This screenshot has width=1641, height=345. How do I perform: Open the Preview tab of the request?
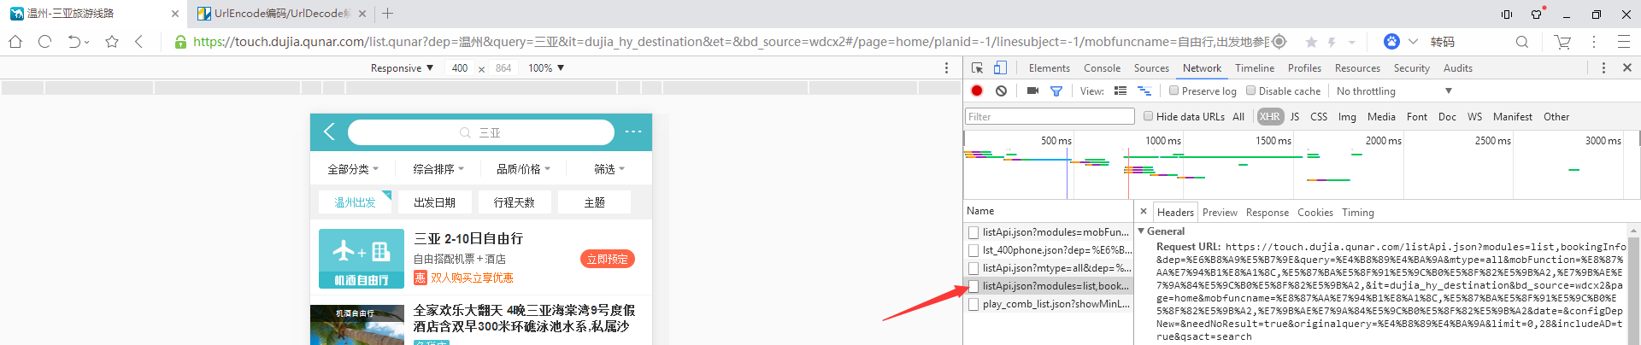click(1220, 213)
